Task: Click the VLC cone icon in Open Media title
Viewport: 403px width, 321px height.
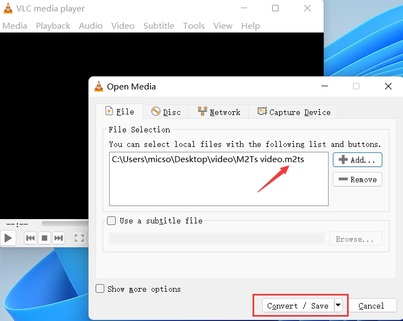Action: (x=99, y=86)
